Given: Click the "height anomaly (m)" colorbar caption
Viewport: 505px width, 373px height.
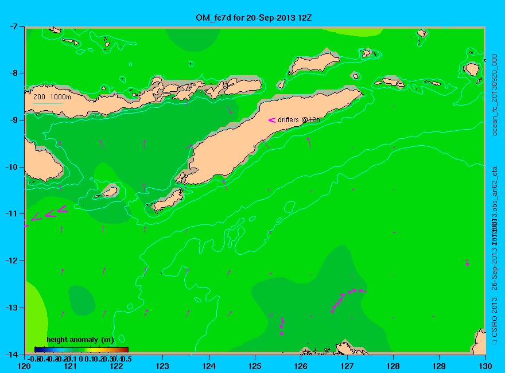Looking at the screenshot, I should tap(80, 340).
